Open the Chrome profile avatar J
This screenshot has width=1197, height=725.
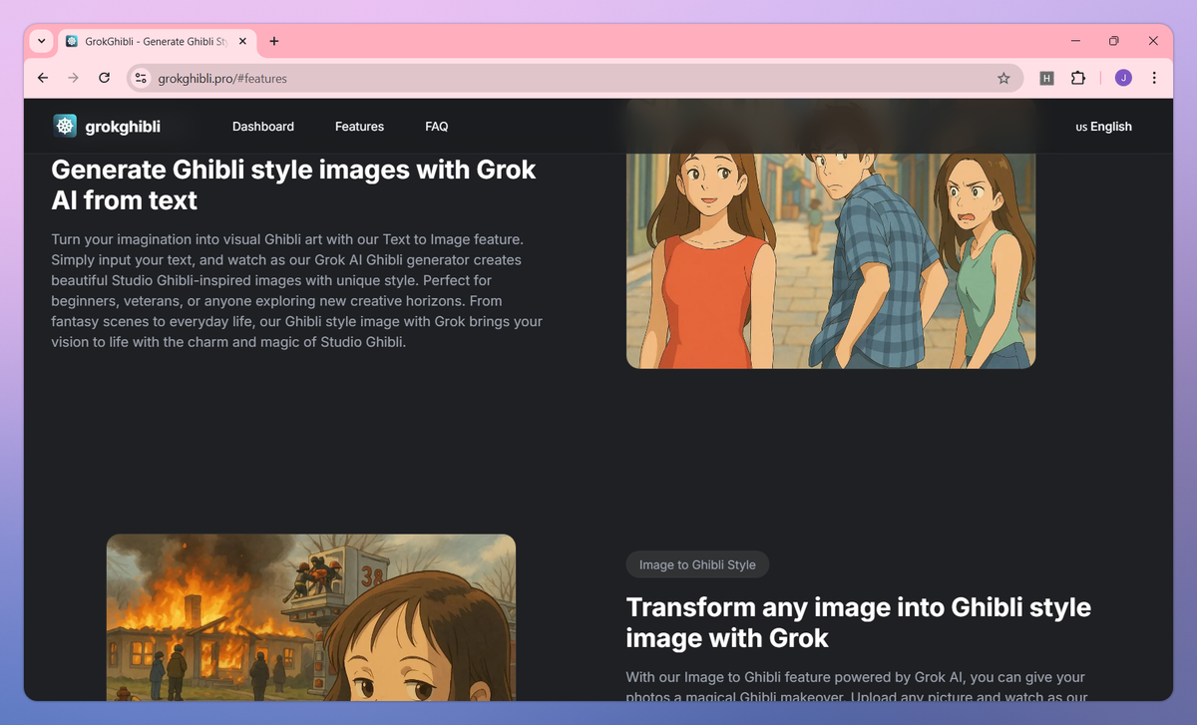click(x=1123, y=78)
